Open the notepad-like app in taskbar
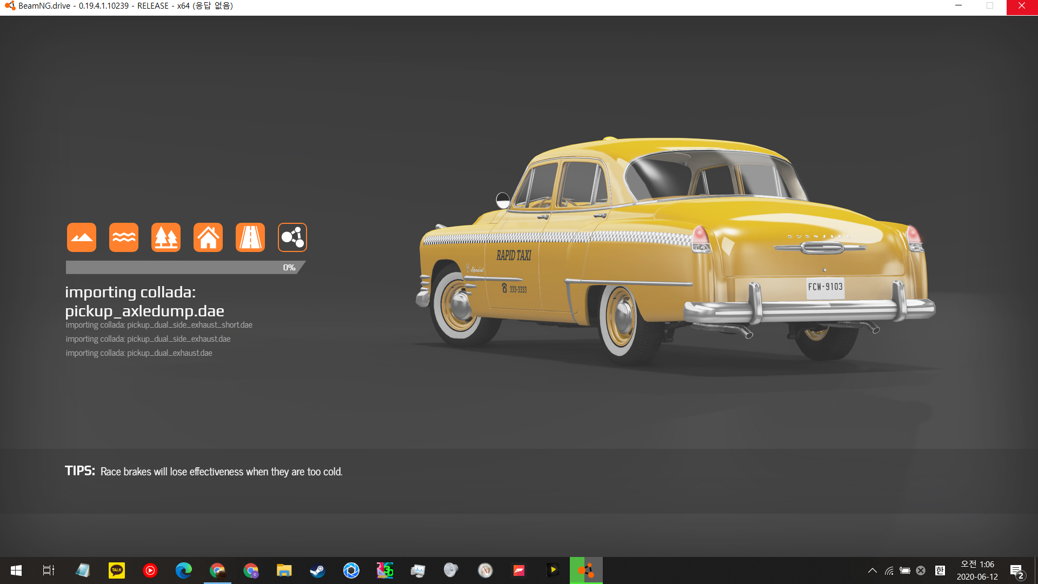This screenshot has width=1038, height=584. point(83,570)
